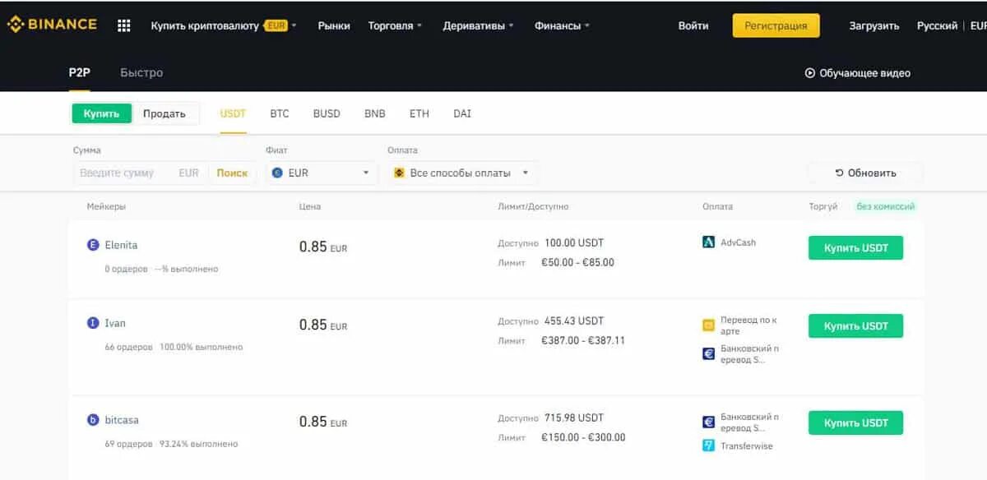Screen dimensions: 987x480
Task: Open the Русский language selector
Action: (937, 25)
